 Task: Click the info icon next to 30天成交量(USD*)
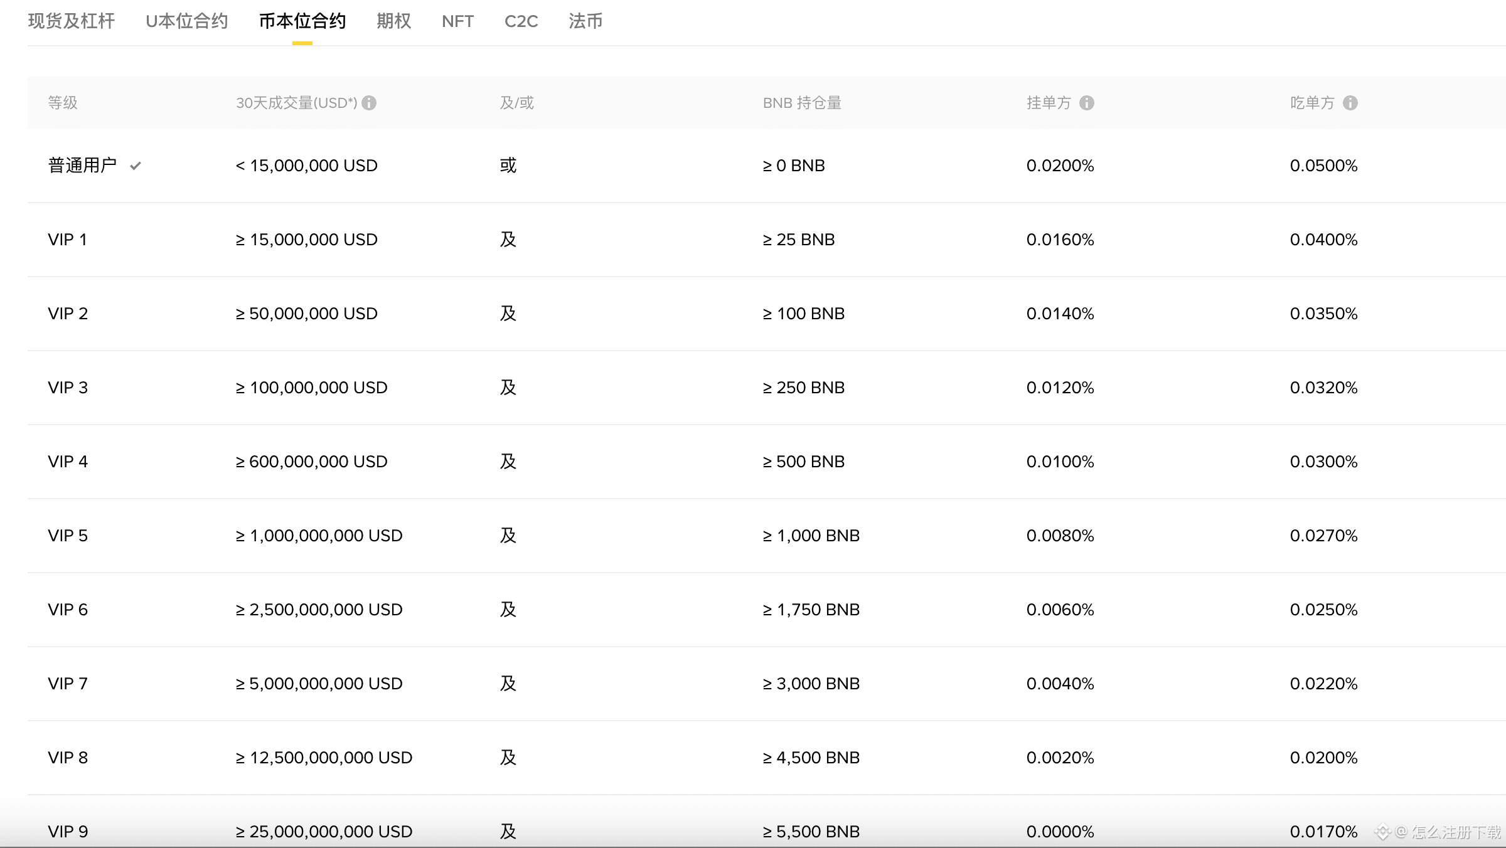(370, 103)
